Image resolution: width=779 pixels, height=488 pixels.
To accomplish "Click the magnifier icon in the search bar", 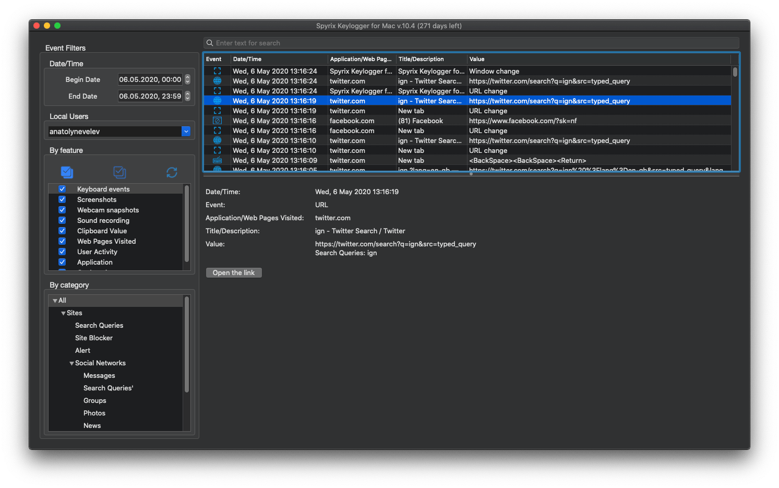I will click(x=209, y=43).
